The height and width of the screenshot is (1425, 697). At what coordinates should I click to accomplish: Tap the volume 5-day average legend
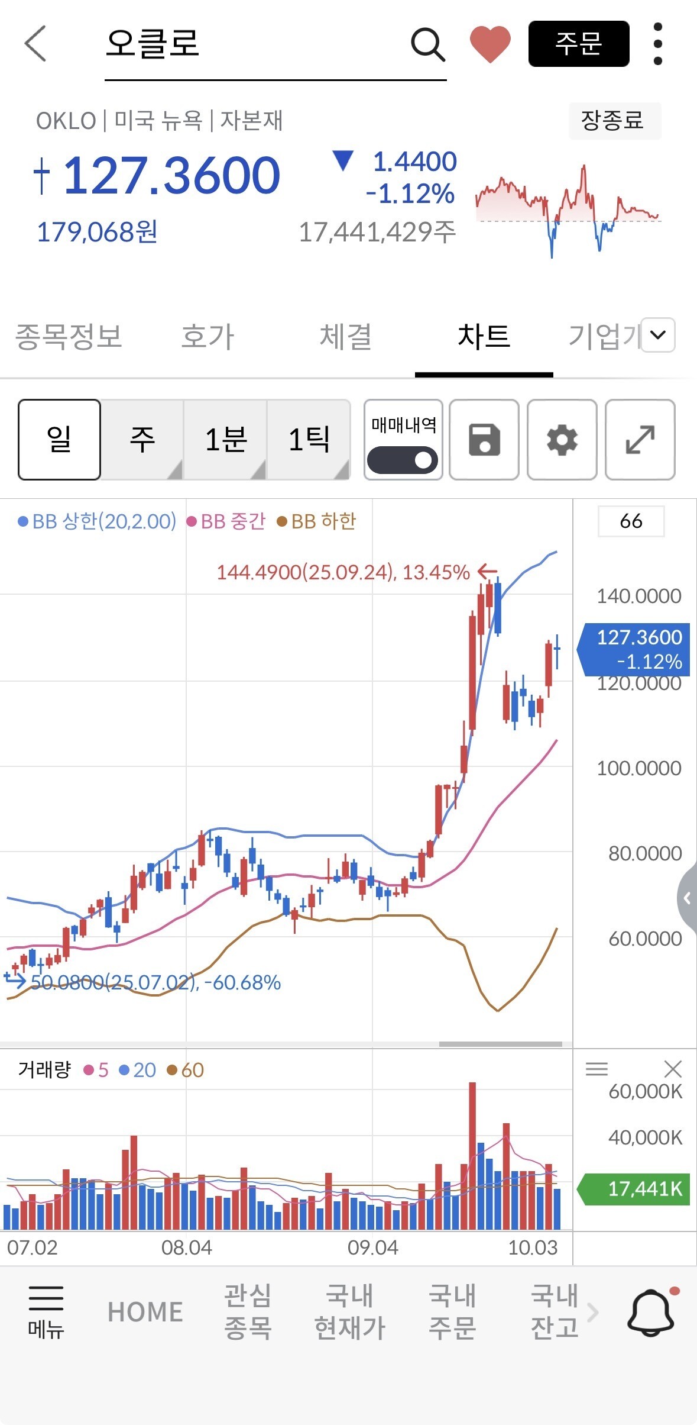tap(96, 1070)
